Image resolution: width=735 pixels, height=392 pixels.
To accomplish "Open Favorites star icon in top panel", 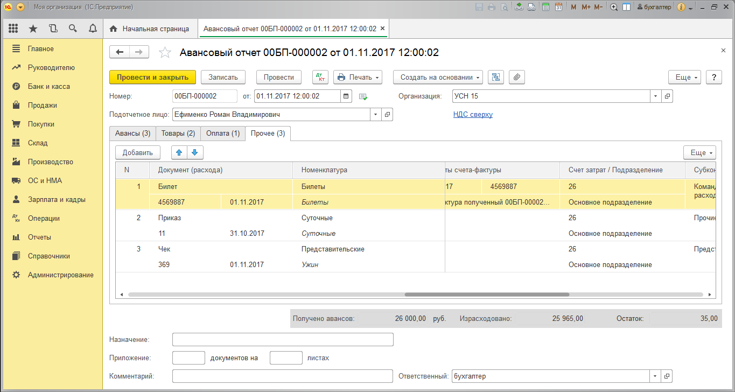I will 33,29.
